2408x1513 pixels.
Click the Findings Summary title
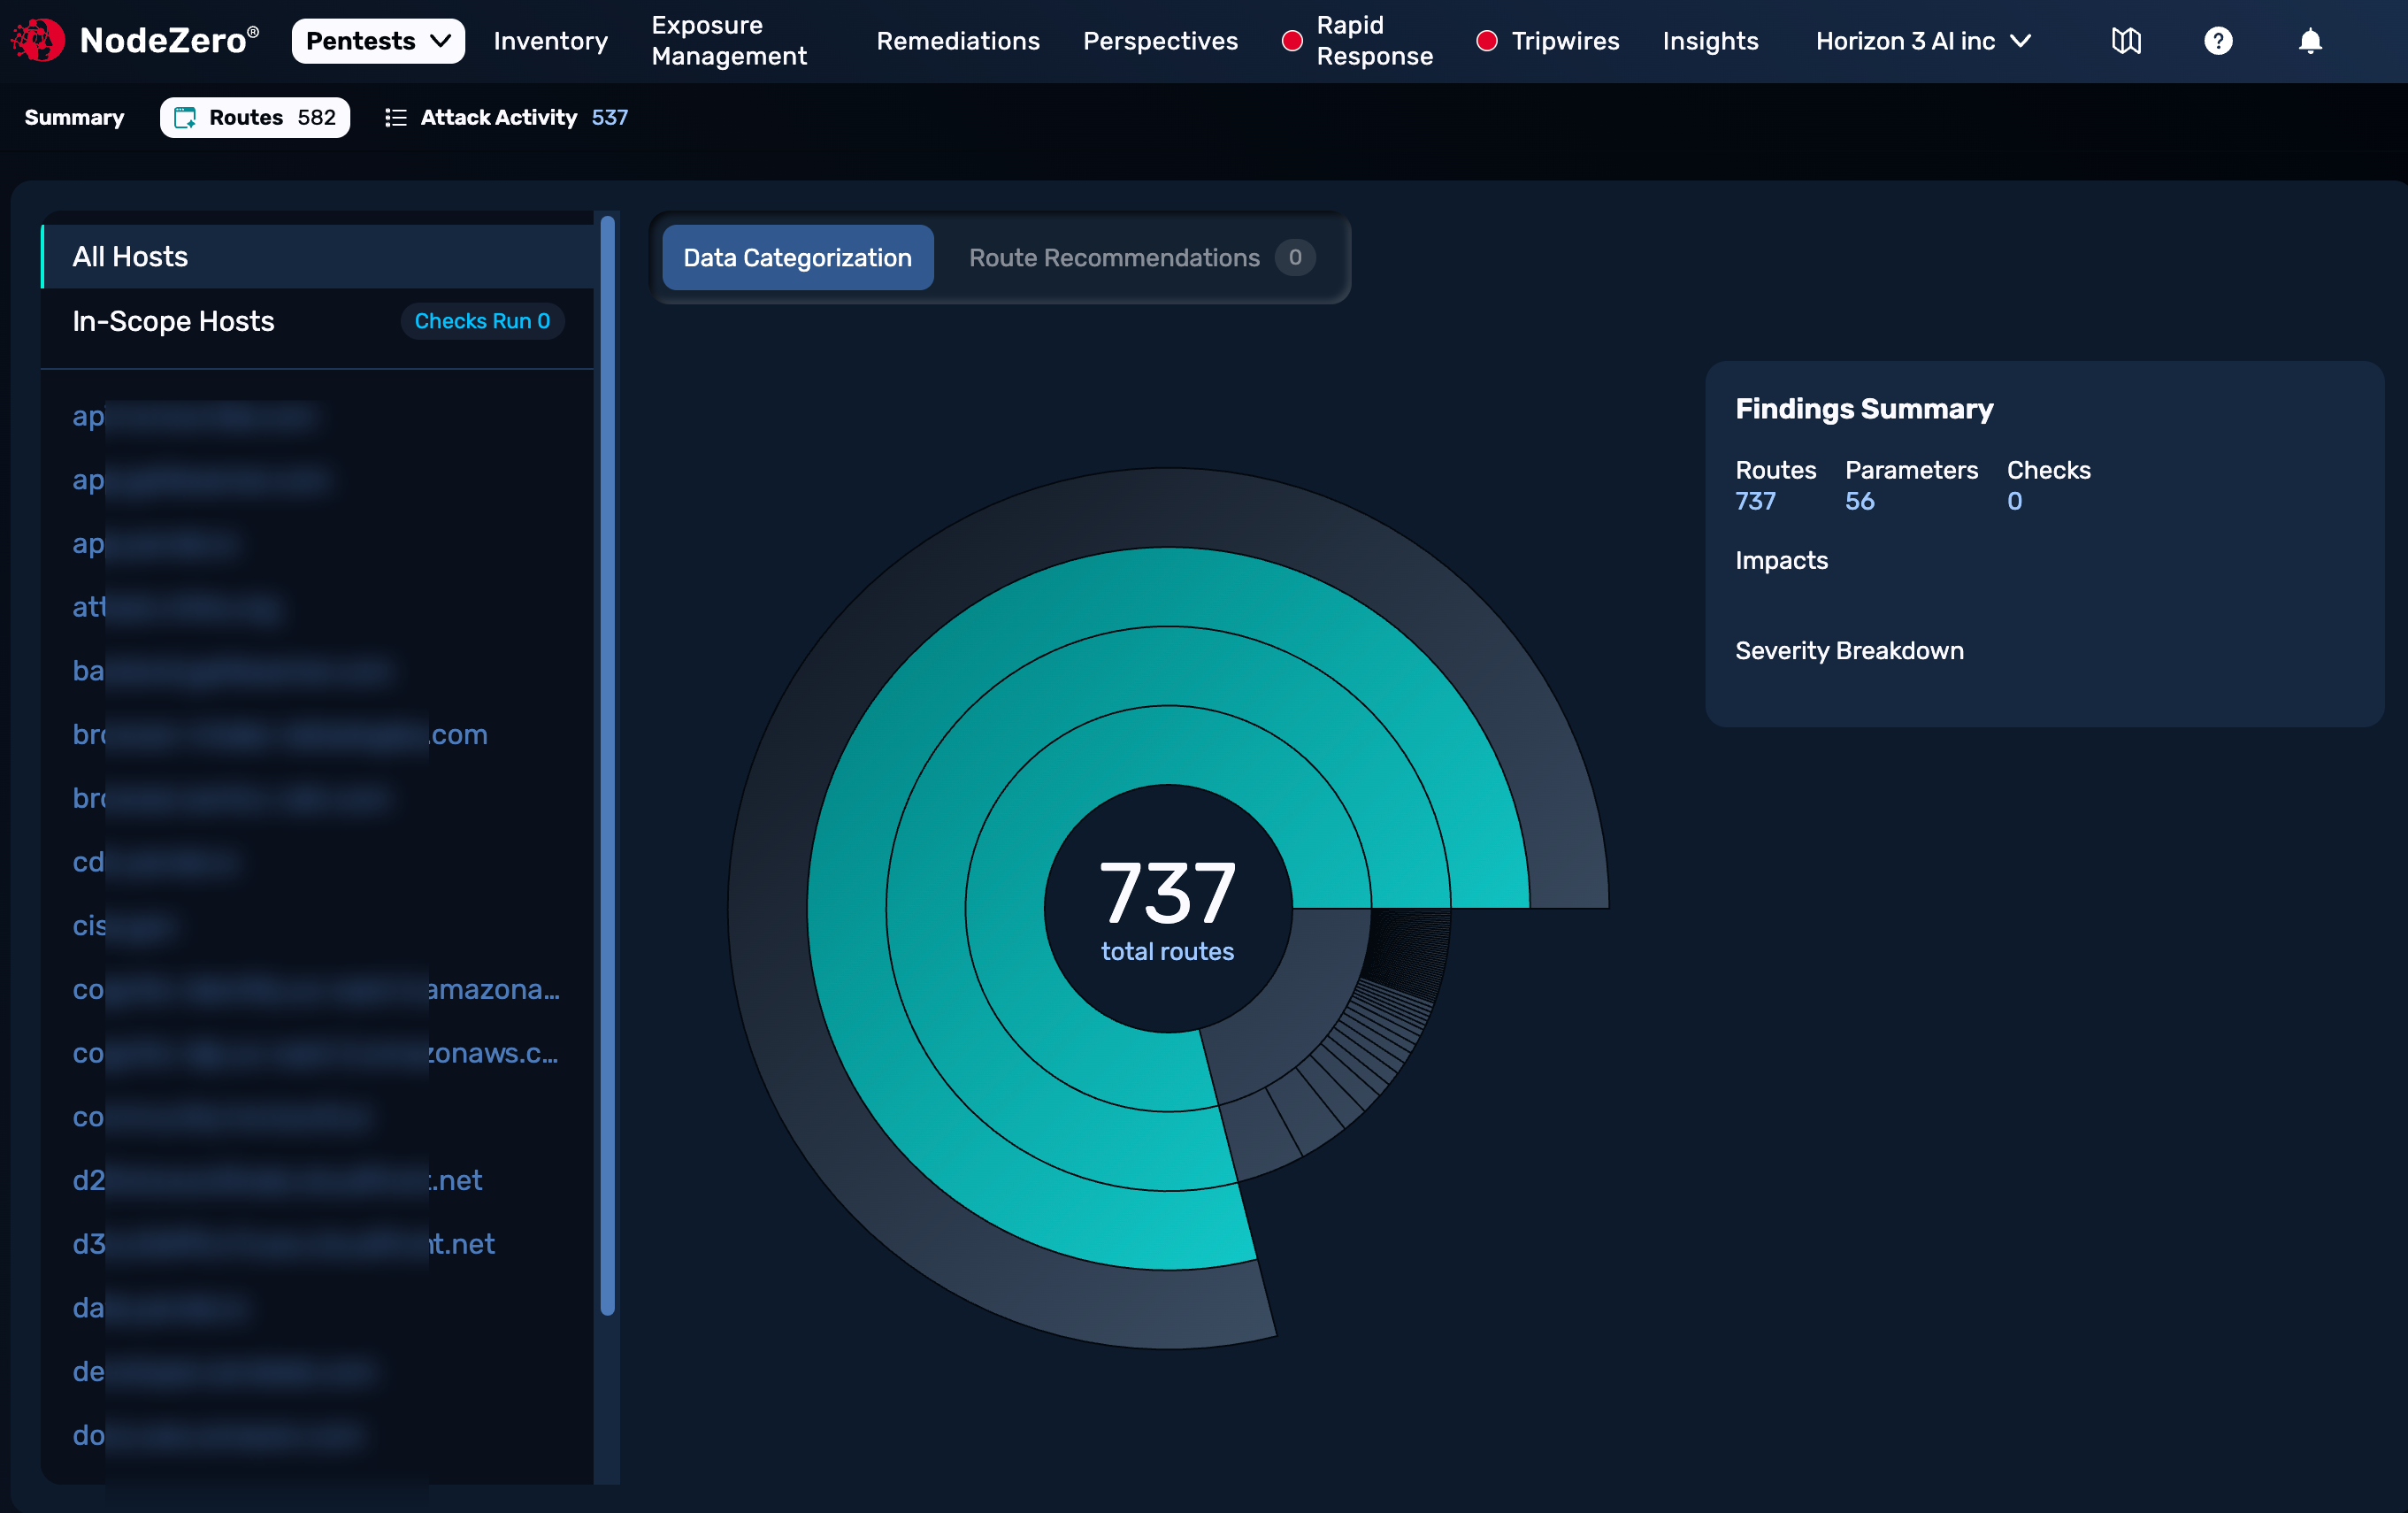pyautogui.click(x=1864, y=408)
